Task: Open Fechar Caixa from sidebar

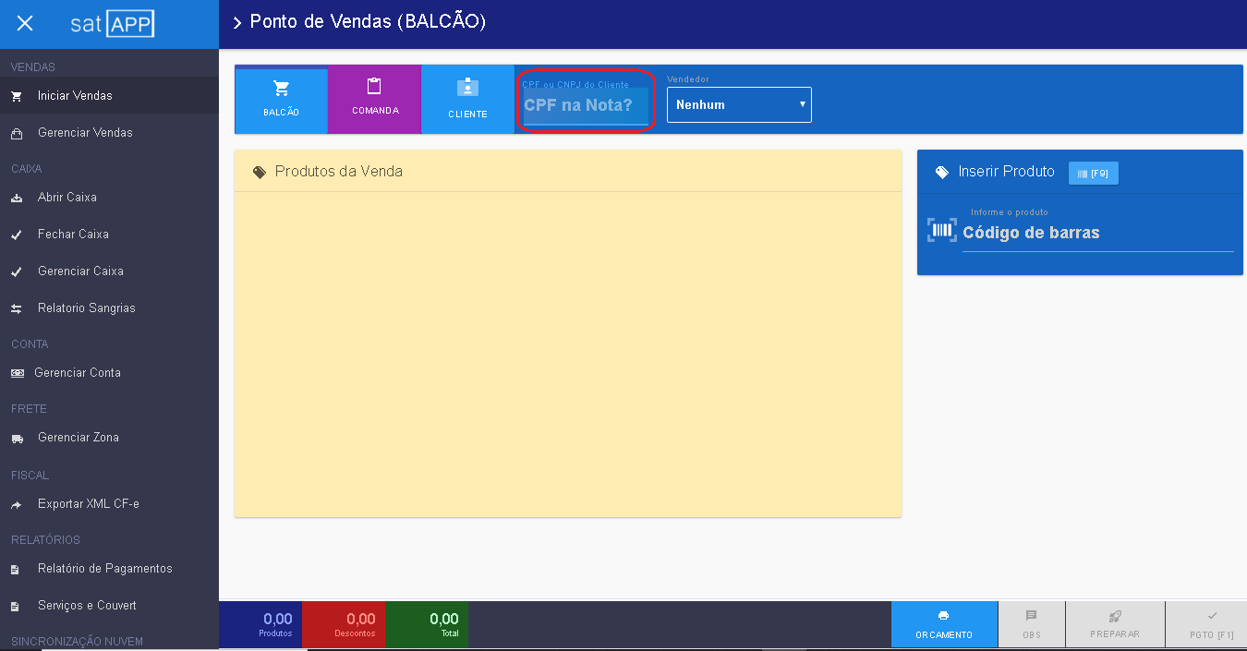Action: [x=73, y=235]
